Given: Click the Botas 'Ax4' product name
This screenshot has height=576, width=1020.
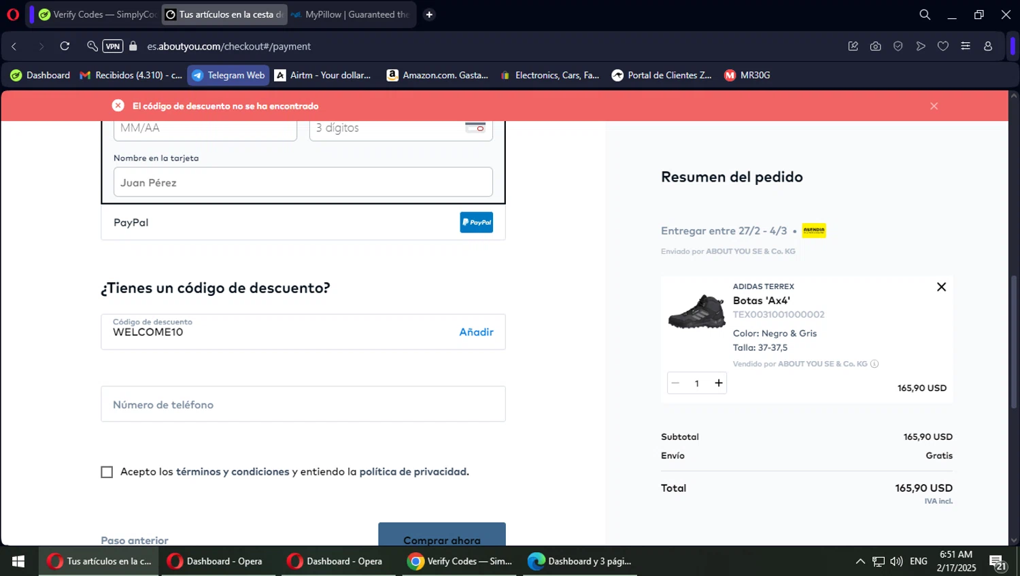Looking at the screenshot, I should [x=762, y=301].
